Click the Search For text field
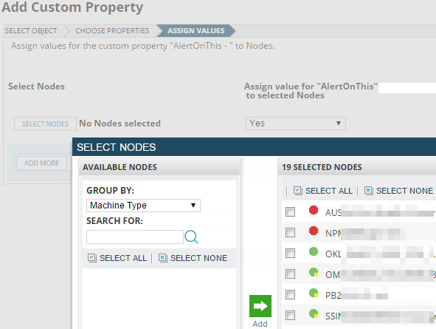Image resolution: width=436 pixels, height=329 pixels. pos(135,237)
